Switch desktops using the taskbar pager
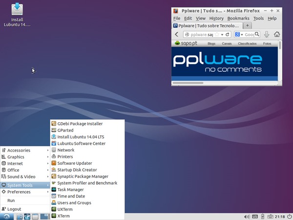This screenshot has height=220, width=293. [x=44, y=217]
